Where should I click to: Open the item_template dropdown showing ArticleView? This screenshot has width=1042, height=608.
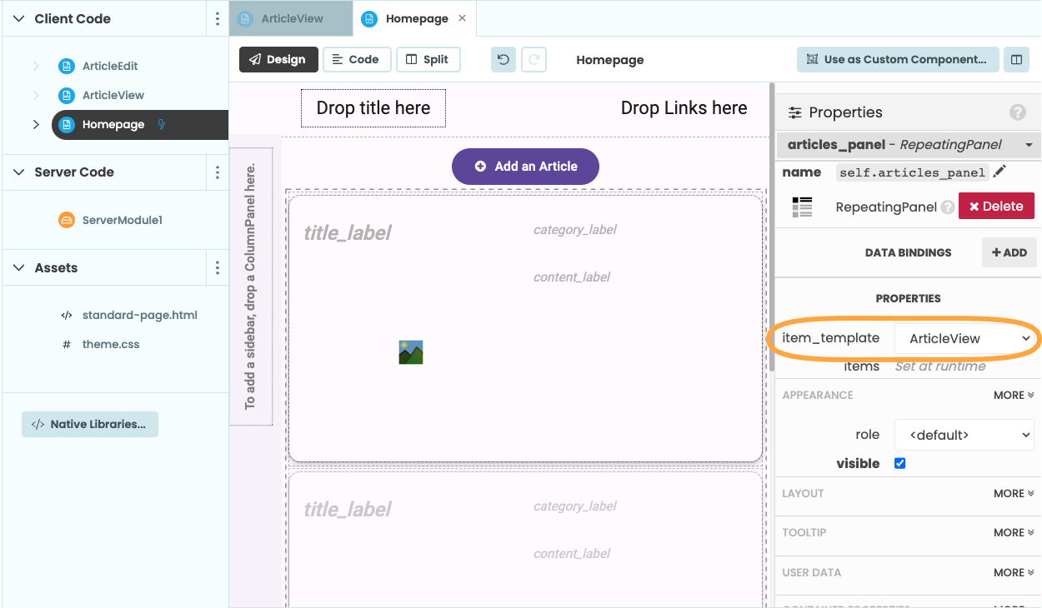pyautogui.click(x=964, y=338)
